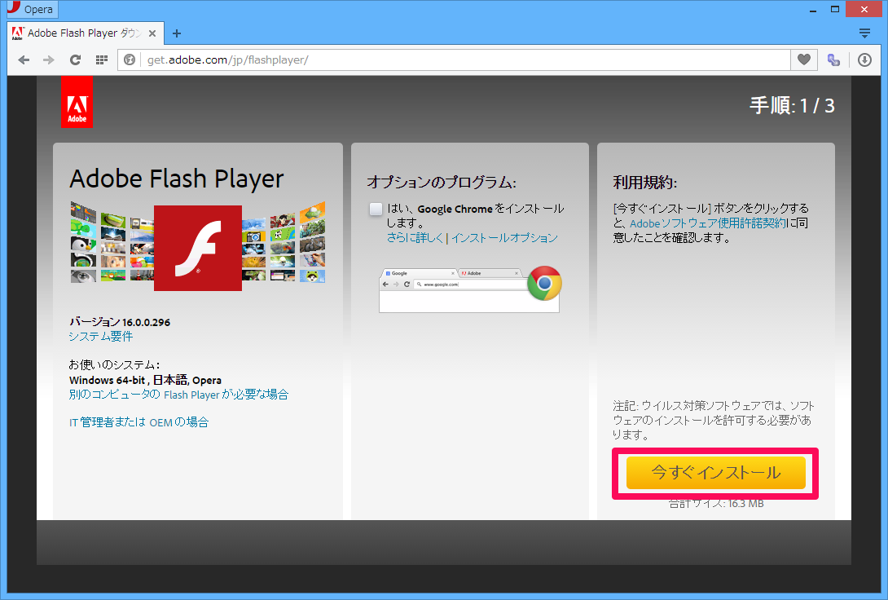The height and width of the screenshot is (600, 888).
Task: Toggle the Google Chrome install checkbox
Action: [x=376, y=209]
